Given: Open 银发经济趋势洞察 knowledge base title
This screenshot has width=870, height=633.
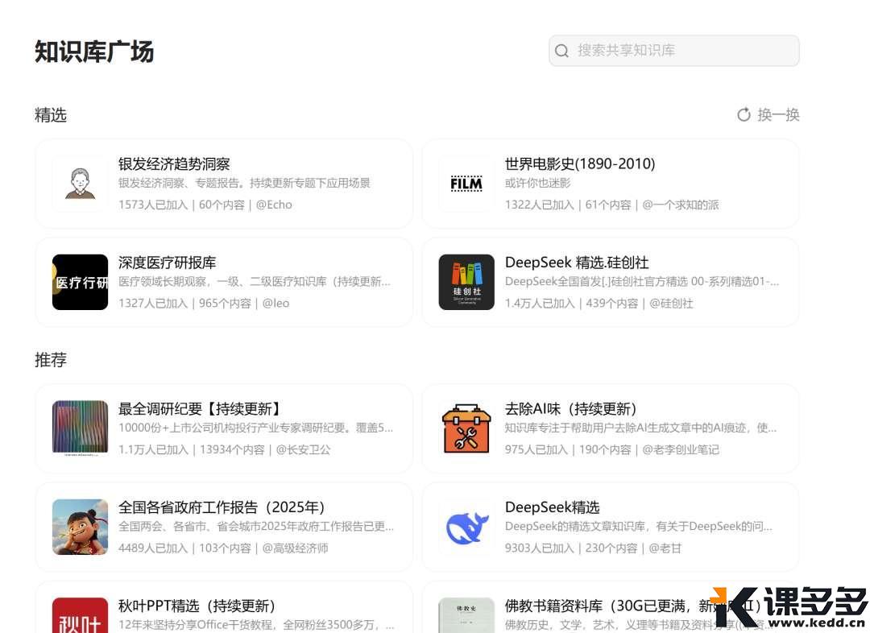Looking at the screenshot, I should pyautogui.click(x=174, y=164).
